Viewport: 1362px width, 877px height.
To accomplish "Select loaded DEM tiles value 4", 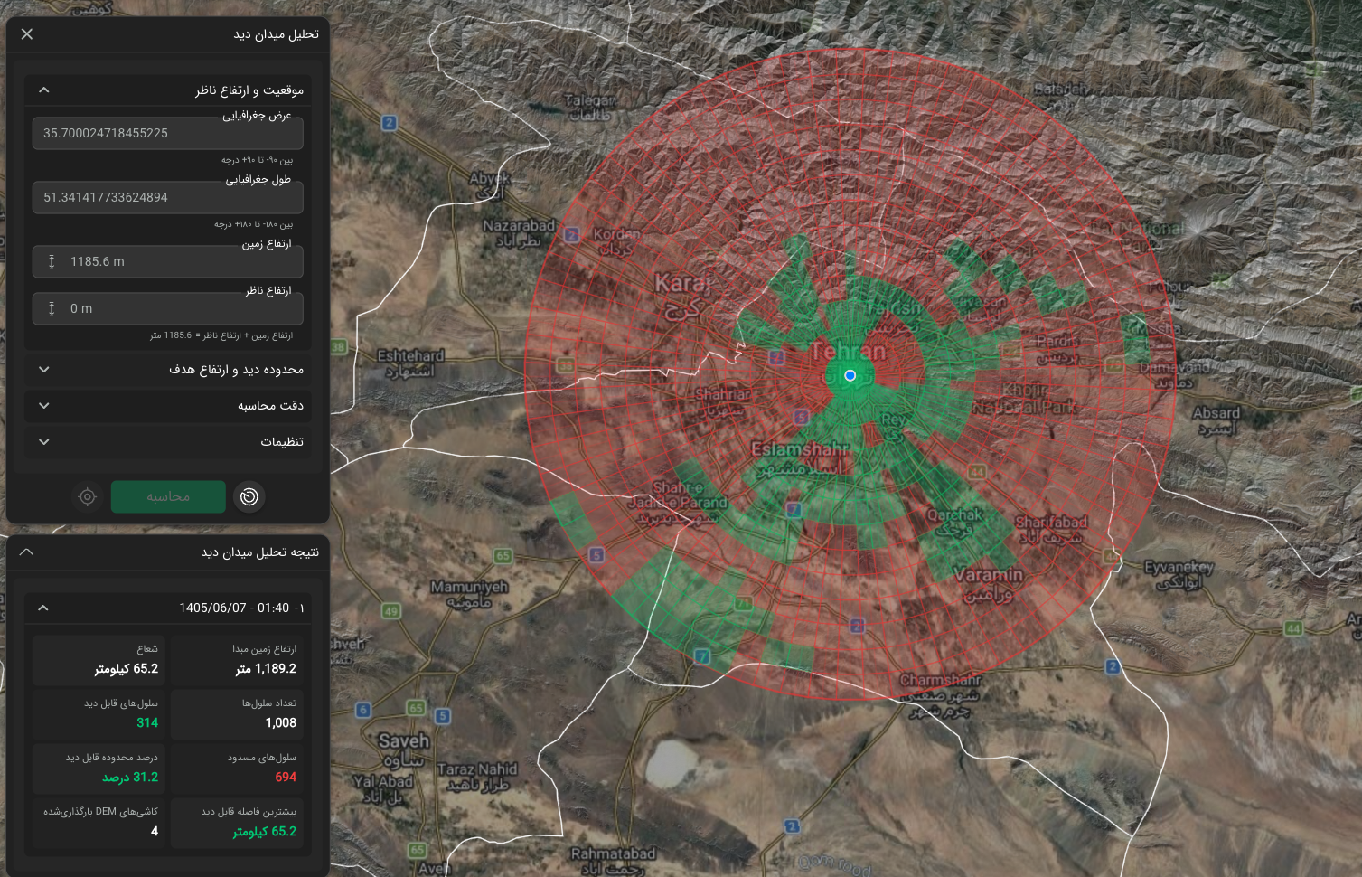I will coord(155,831).
